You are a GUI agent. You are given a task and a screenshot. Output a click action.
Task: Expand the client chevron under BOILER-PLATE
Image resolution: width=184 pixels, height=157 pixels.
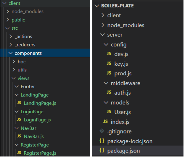point(102,15)
